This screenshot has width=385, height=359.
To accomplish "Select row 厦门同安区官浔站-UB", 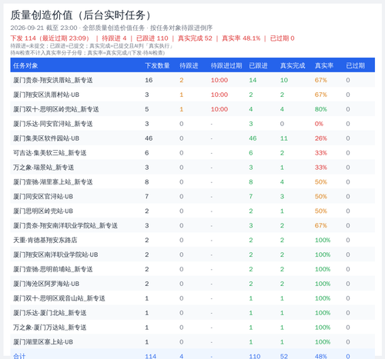I will coord(192,197).
